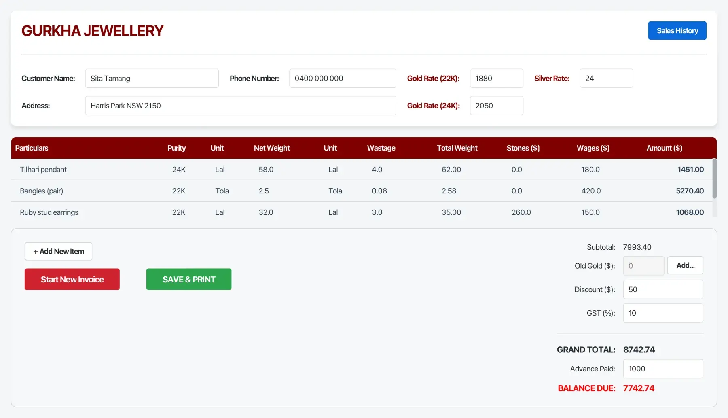The image size is (728, 418).
Task: Change the Gold Rate (22K) value
Action: [496, 79]
